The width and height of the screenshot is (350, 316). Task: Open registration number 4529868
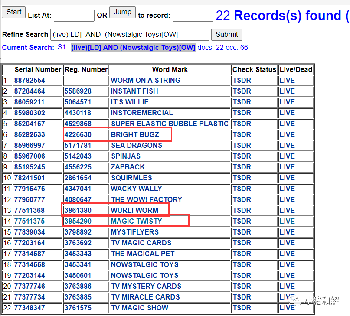(x=78, y=124)
